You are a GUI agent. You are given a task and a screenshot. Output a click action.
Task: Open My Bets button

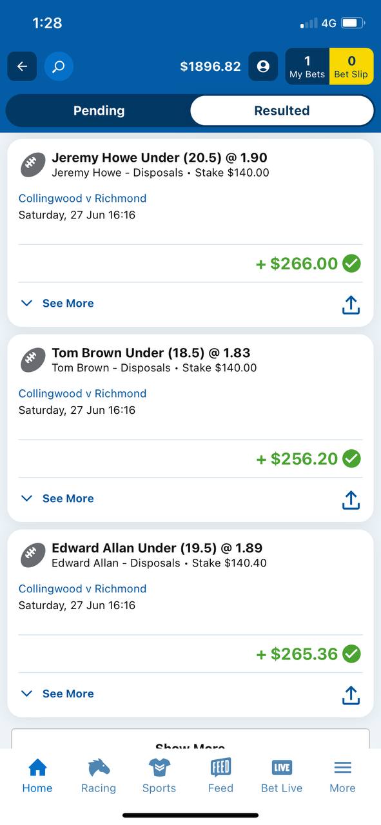(308, 66)
